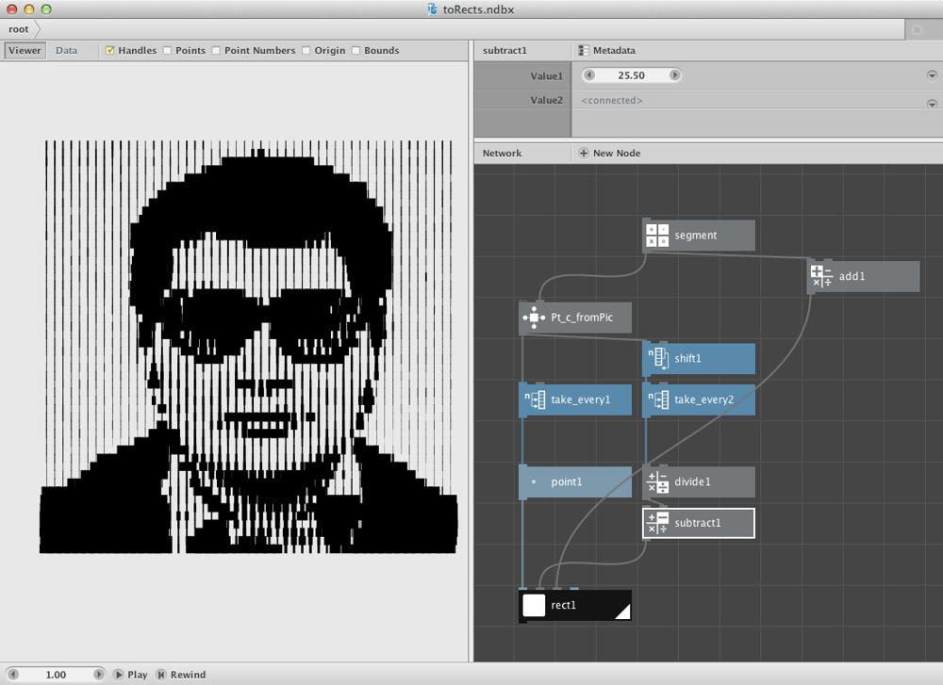The width and height of the screenshot is (943, 685).
Task: Enable the Point Numbers checkbox
Action: 216,51
